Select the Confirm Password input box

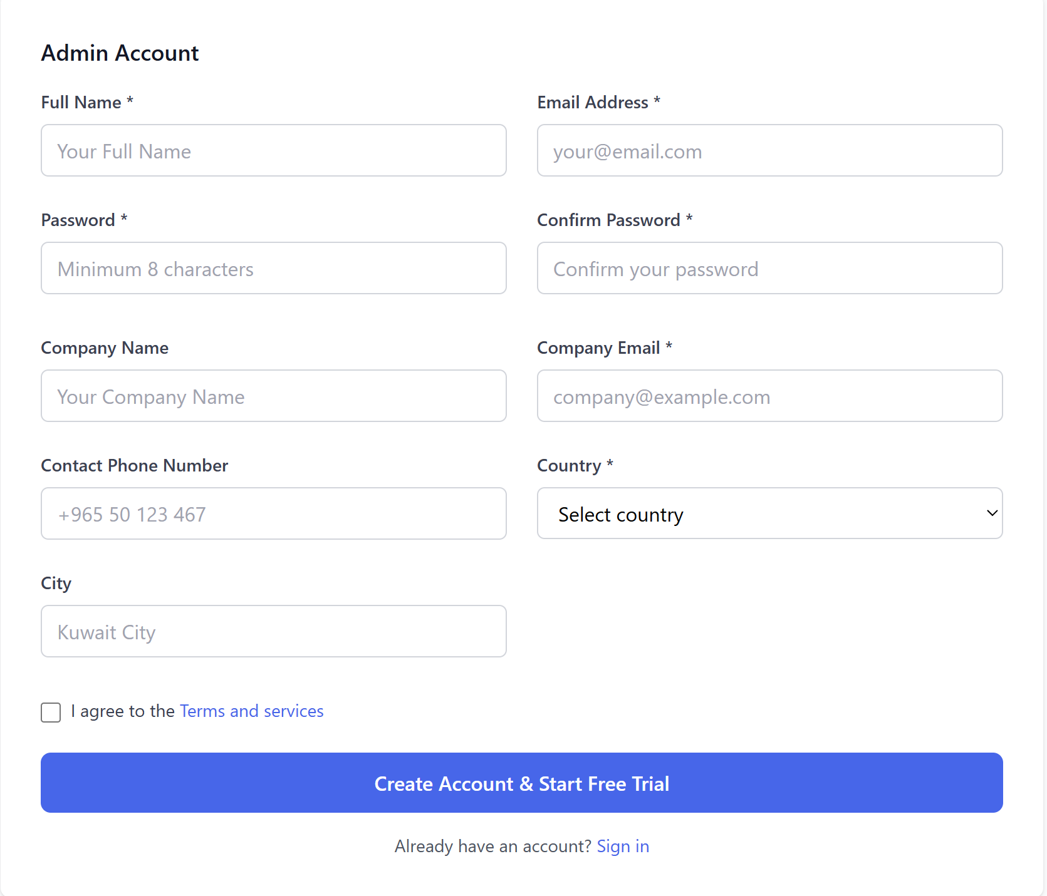(x=769, y=269)
